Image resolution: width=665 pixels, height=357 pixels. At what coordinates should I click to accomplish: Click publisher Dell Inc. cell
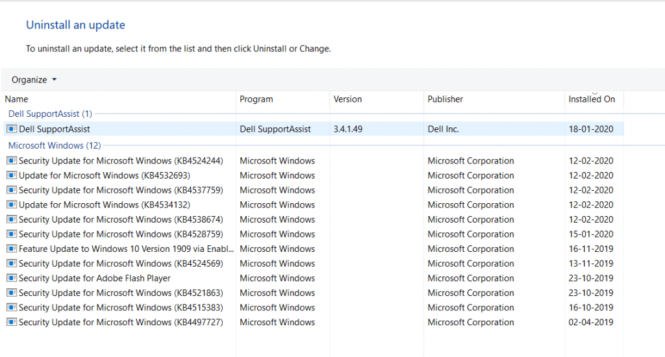(443, 129)
